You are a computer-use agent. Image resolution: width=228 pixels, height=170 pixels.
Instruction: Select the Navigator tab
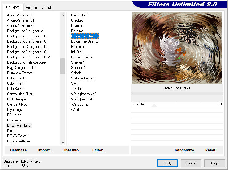coord(13,7)
